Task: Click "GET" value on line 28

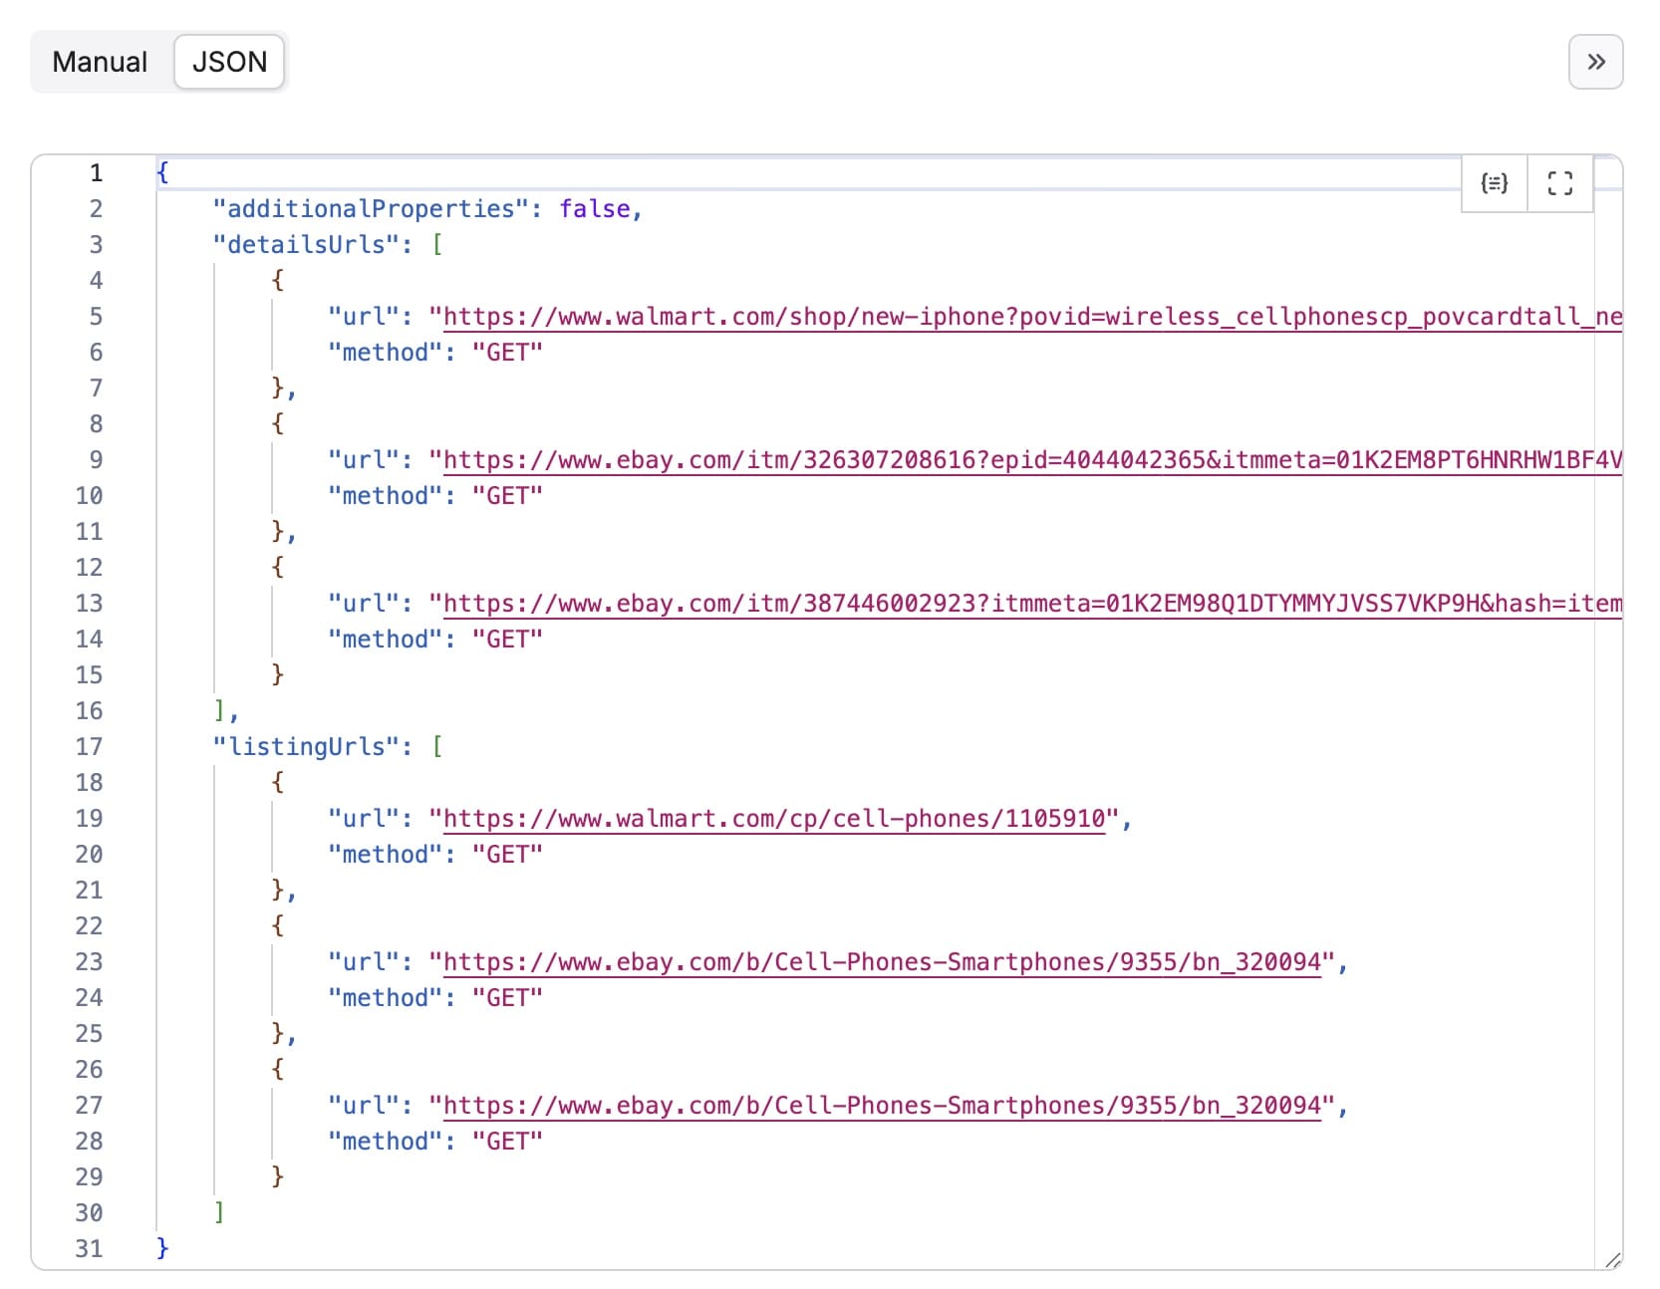Action: (507, 1142)
